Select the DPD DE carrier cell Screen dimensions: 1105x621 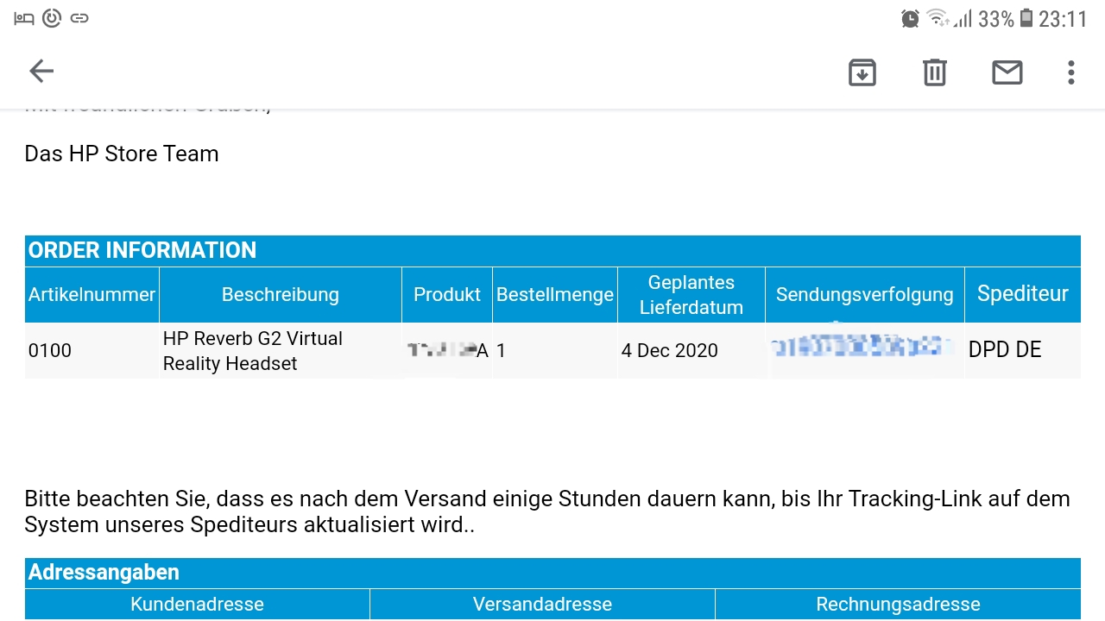click(x=1023, y=351)
